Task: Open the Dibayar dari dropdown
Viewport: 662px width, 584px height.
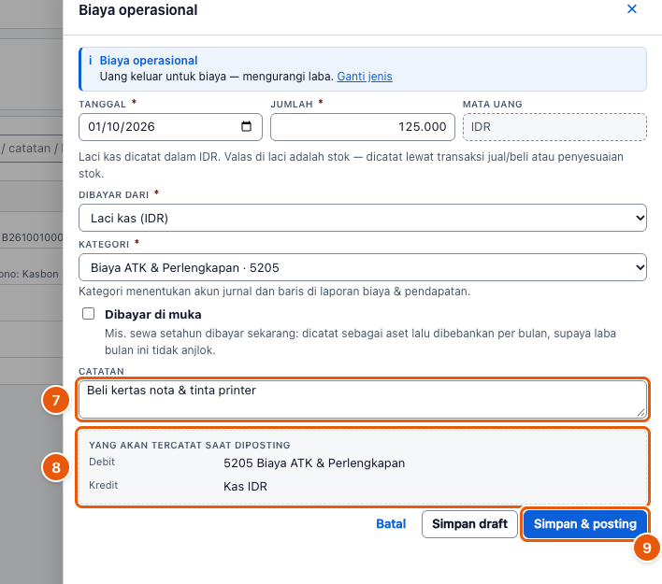Action: (x=362, y=218)
